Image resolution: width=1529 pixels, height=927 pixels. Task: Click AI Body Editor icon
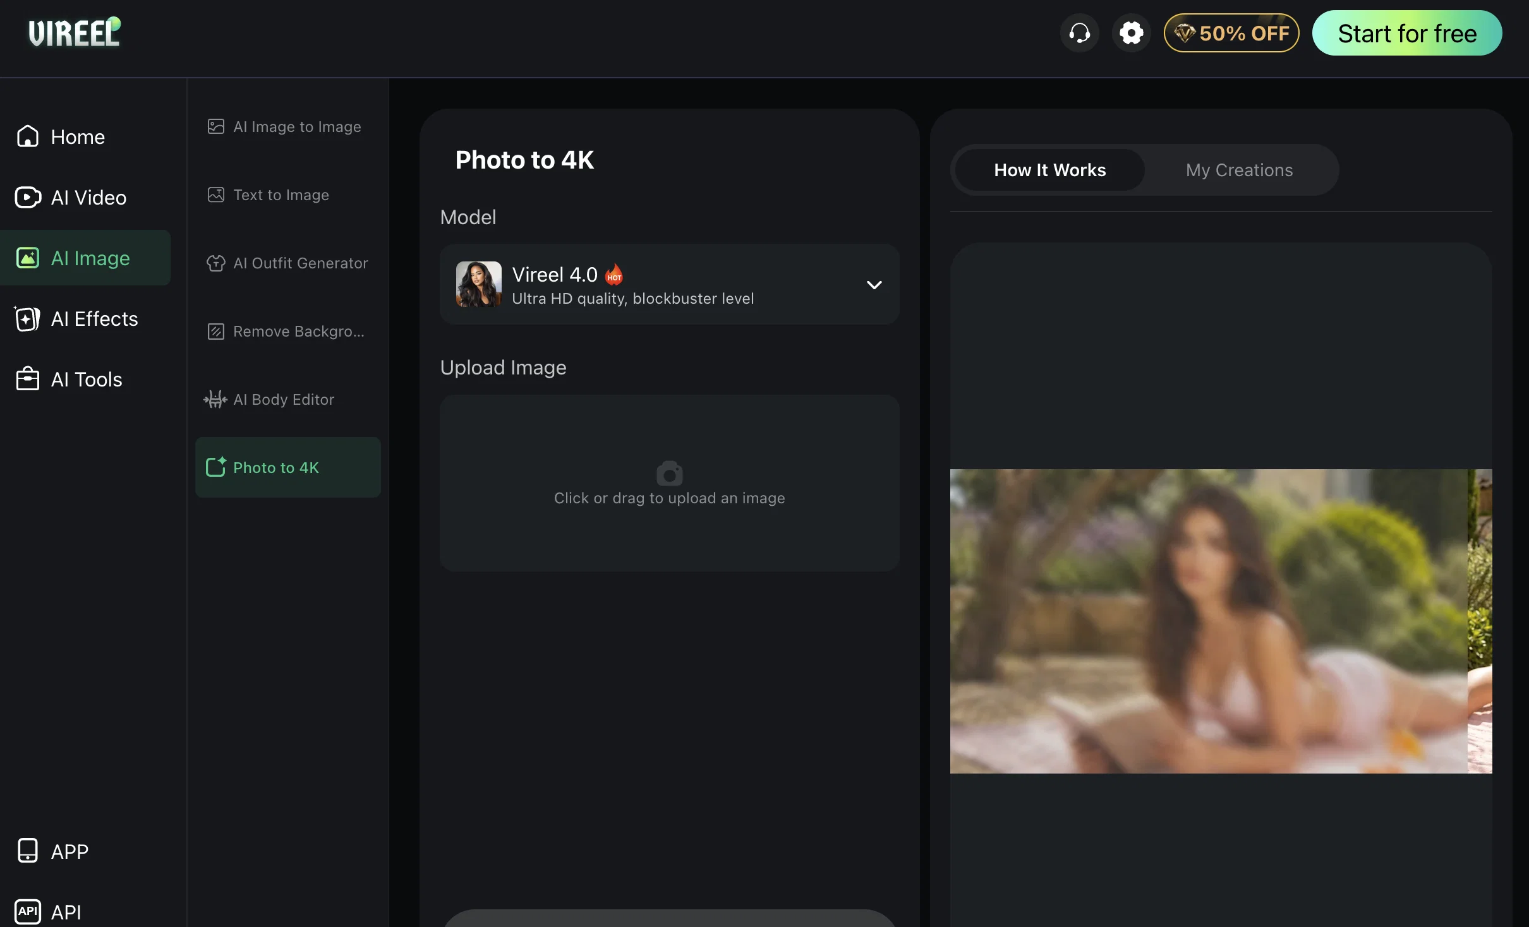point(215,399)
